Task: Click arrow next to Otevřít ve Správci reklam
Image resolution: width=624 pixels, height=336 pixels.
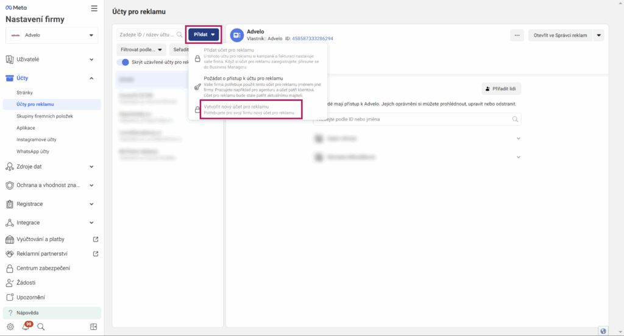Action: [x=599, y=35]
